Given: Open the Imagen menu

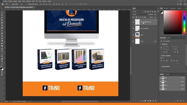Looking at the screenshot, I should pyautogui.click(x=15, y=1).
